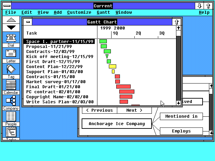Viewport: 215px width, 161px height.
Task: Open the Customize menu
Action: (79, 12)
